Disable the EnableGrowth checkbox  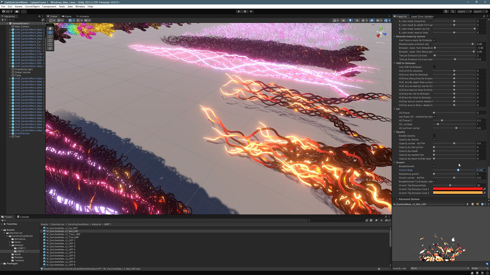click(434, 166)
